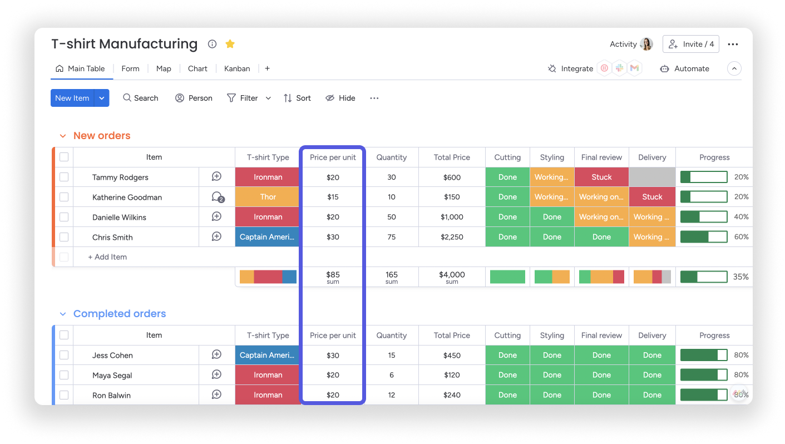
Task: Click New orders T-shirt Type color summary
Action: coord(268,277)
